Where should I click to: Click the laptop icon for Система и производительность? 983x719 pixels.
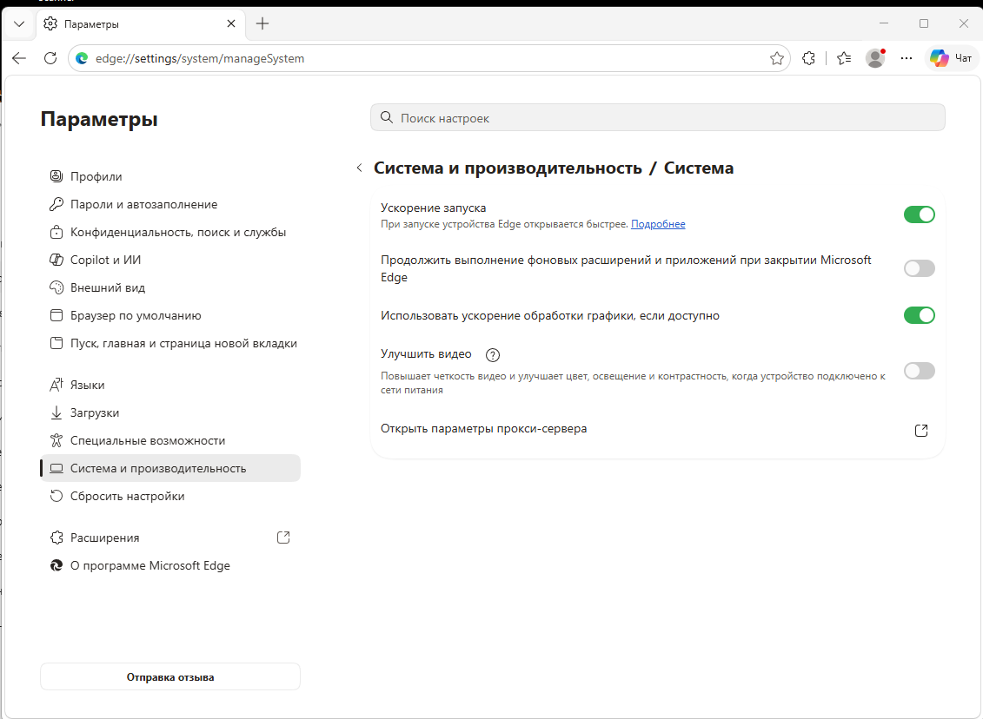coord(56,468)
